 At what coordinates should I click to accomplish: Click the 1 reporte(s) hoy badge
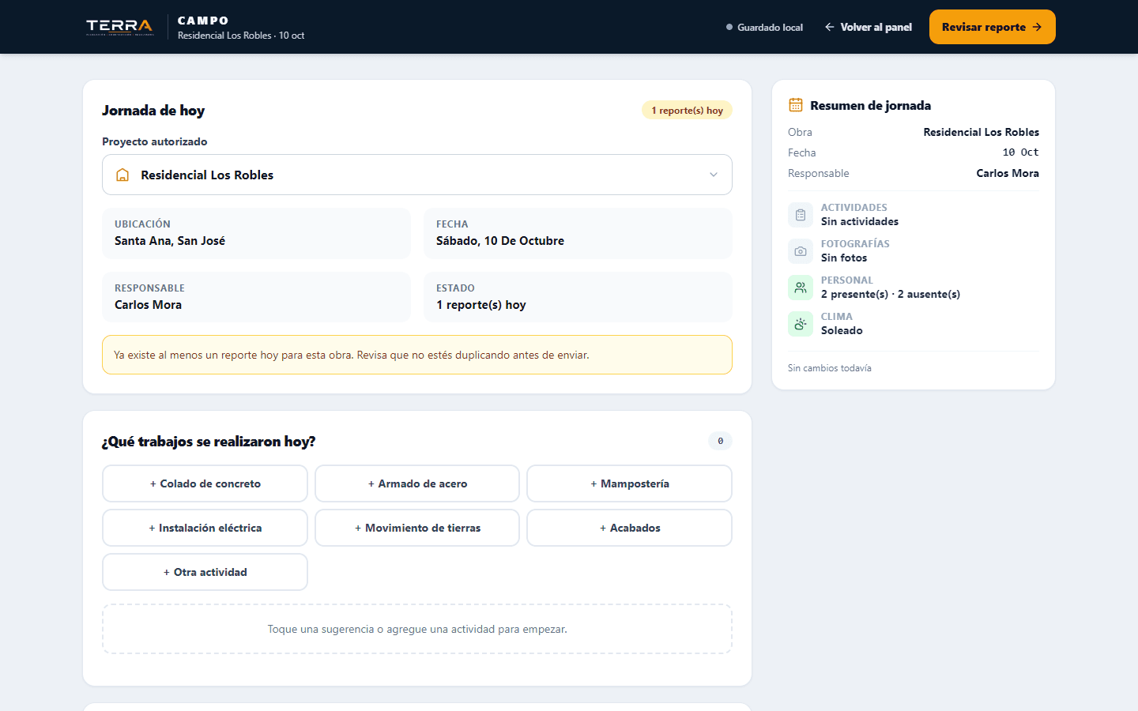[x=687, y=111]
